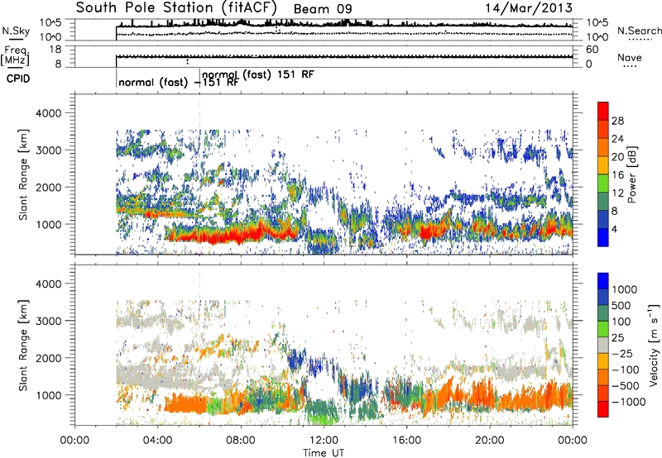The image size is (662, 458).
Task: Click the grey segment of velocity colorbar
Action: [603, 346]
